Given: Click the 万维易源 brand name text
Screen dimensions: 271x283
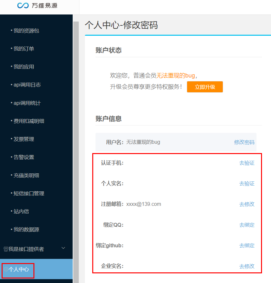Looking at the screenshot, I should click(x=45, y=5).
